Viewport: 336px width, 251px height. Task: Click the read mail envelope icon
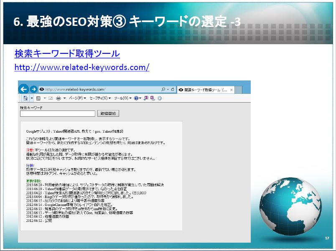coord(50,98)
